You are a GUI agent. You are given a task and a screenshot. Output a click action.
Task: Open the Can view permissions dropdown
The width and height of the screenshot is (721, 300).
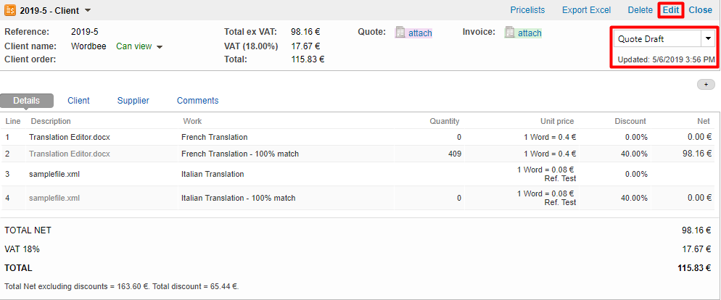pos(139,46)
